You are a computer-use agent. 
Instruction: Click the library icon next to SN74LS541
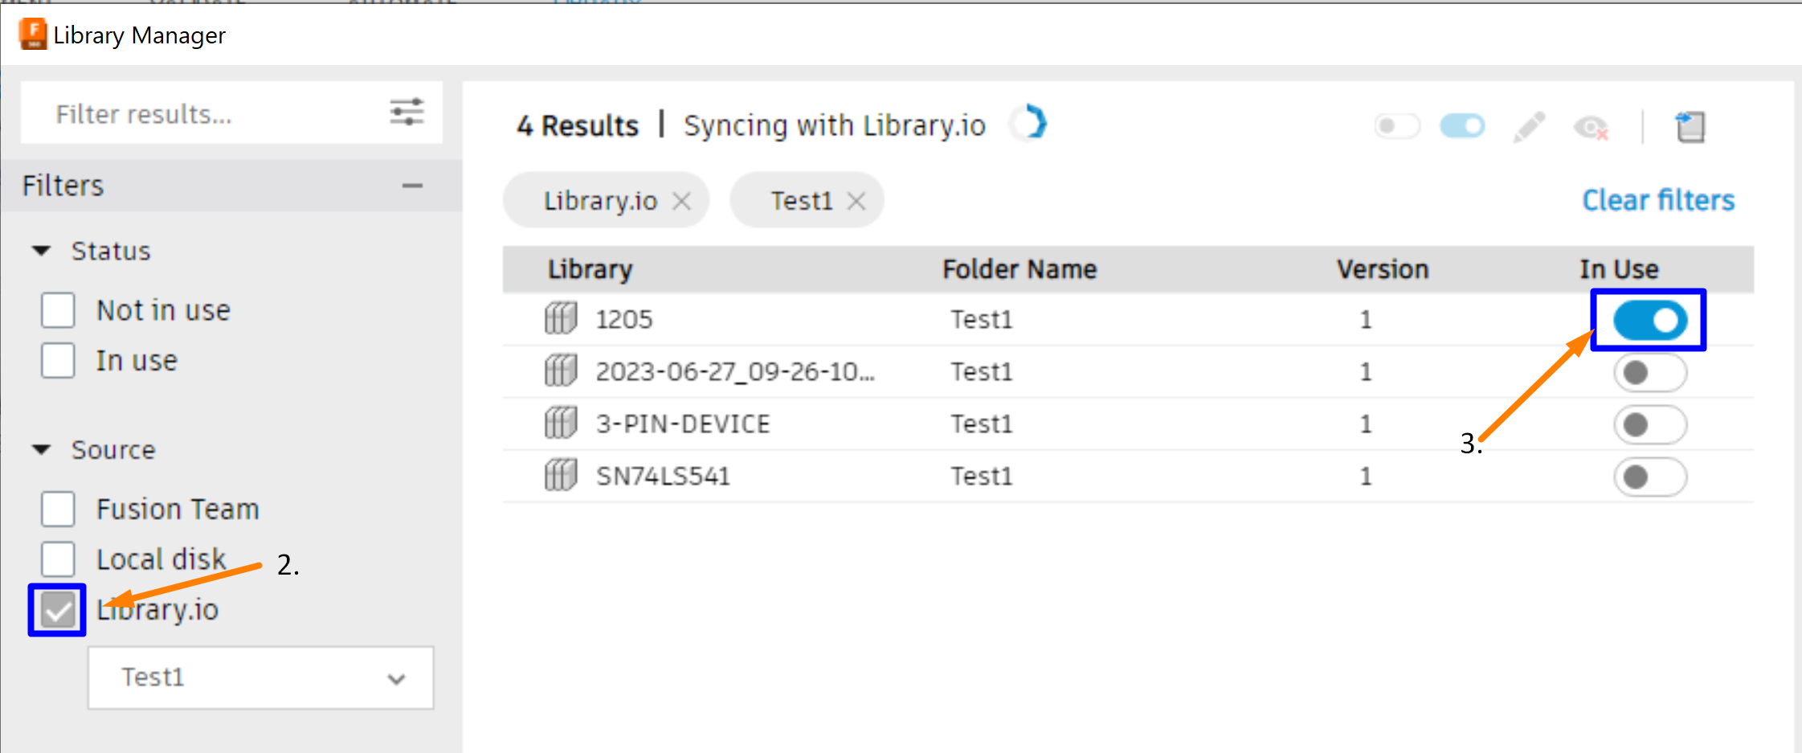[560, 475]
